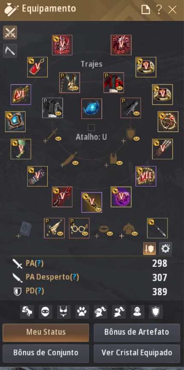
Task: Open the red jacket costume slot
Action: click(114, 82)
